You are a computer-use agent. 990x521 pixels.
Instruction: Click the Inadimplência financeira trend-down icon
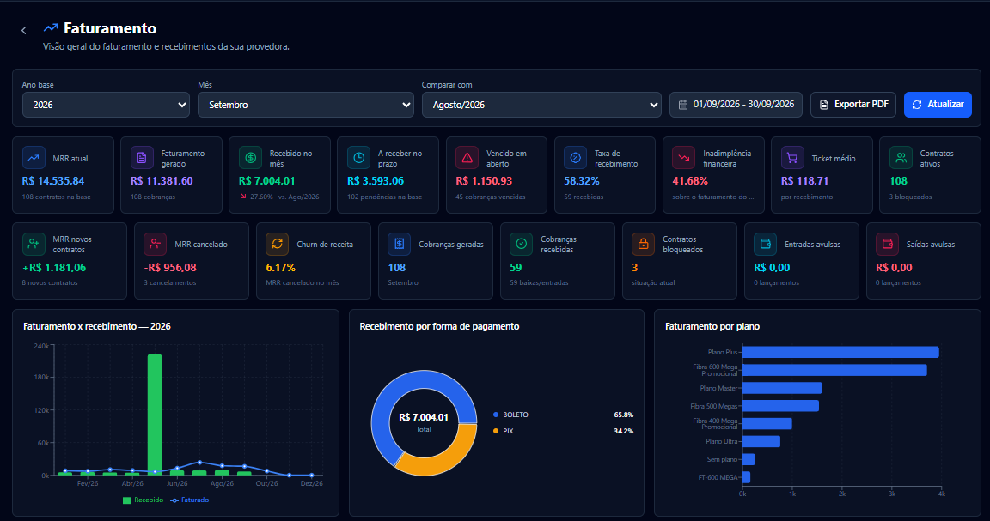coord(684,158)
